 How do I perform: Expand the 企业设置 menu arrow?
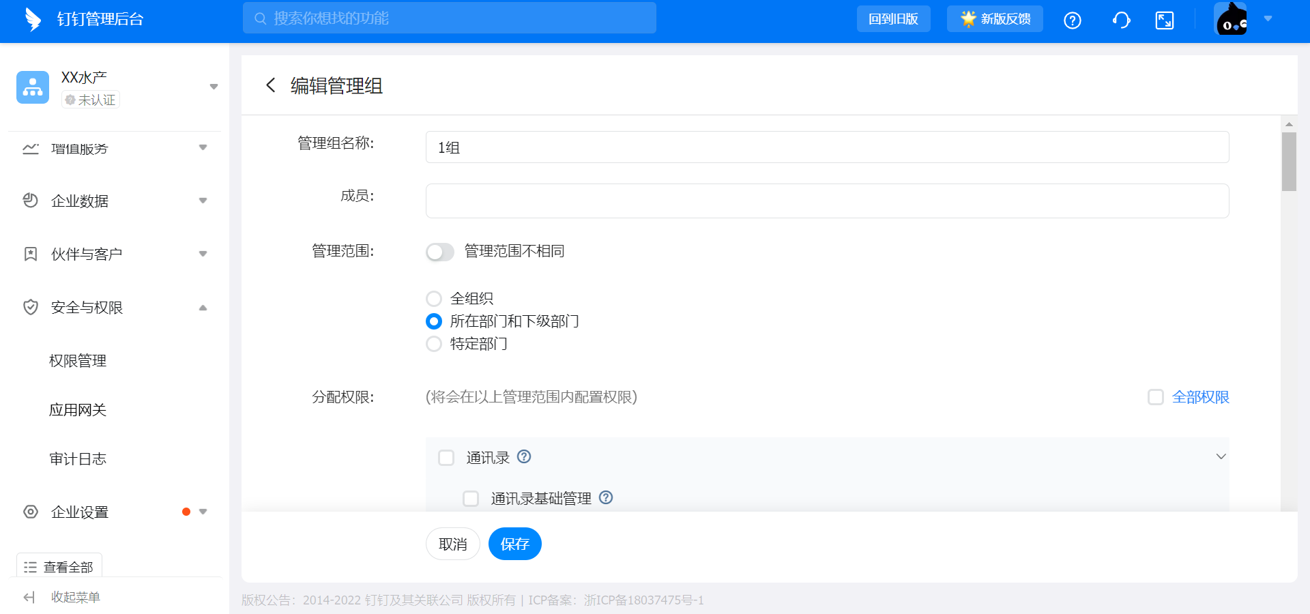[x=203, y=512]
